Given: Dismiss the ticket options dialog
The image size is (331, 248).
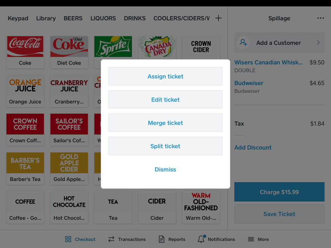Looking at the screenshot, I should 165,169.
